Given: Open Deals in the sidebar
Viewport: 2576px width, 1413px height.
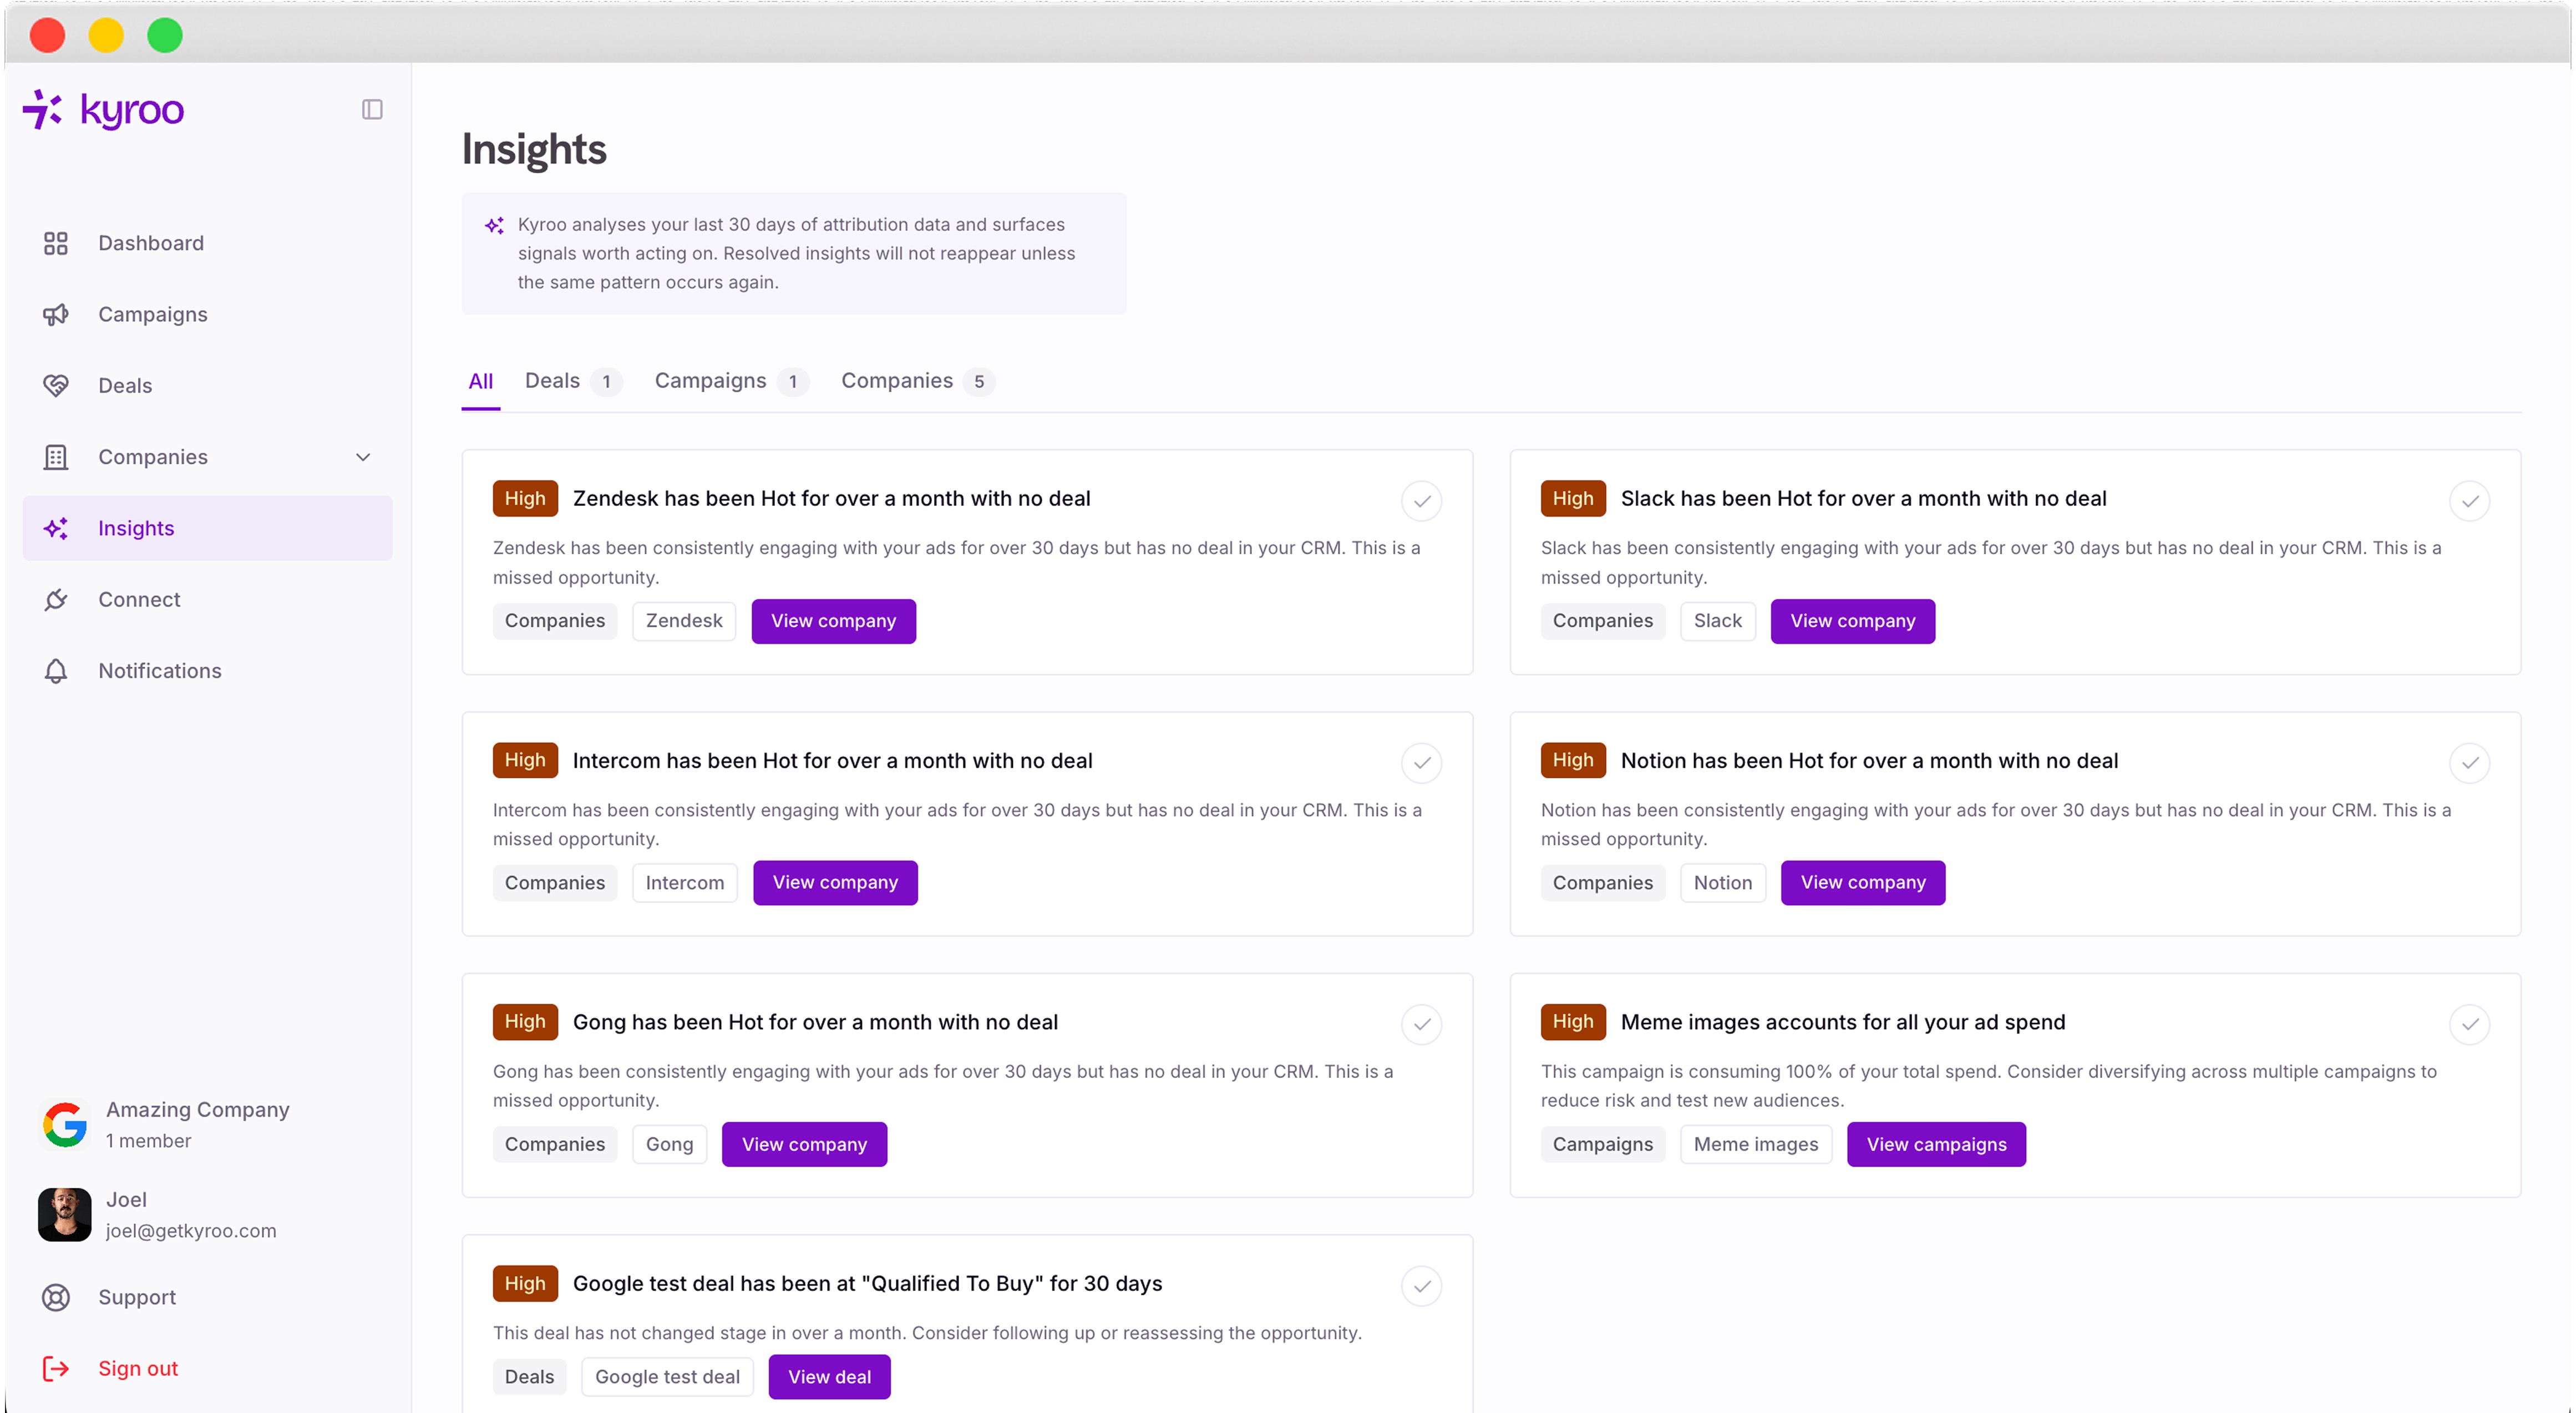Looking at the screenshot, I should pos(208,385).
